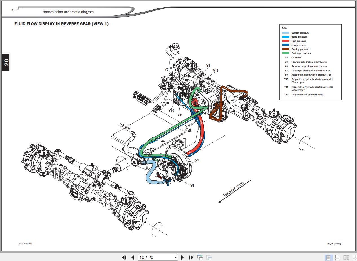Click the previous view icon
Image resolution: width=357 pixels, height=261 pixels.
(x=200, y=257)
